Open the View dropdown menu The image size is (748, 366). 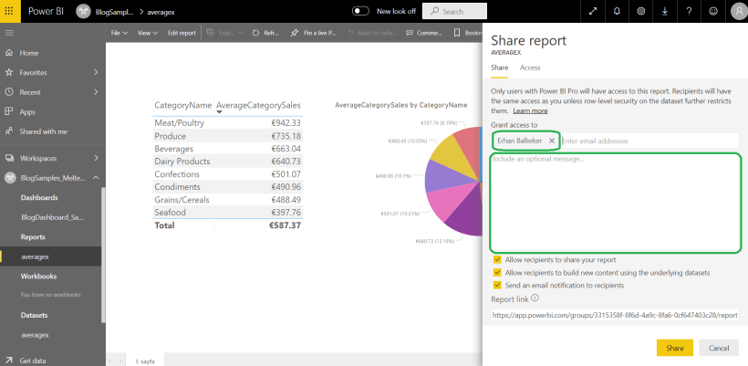(x=146, y=33)
